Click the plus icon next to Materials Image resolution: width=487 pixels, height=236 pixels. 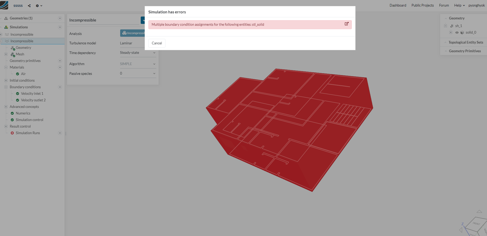60,67
